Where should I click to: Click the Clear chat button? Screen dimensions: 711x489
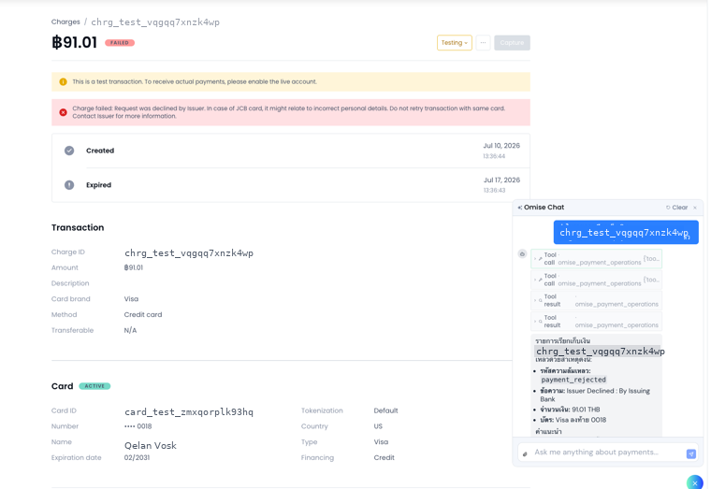(676, 208)
